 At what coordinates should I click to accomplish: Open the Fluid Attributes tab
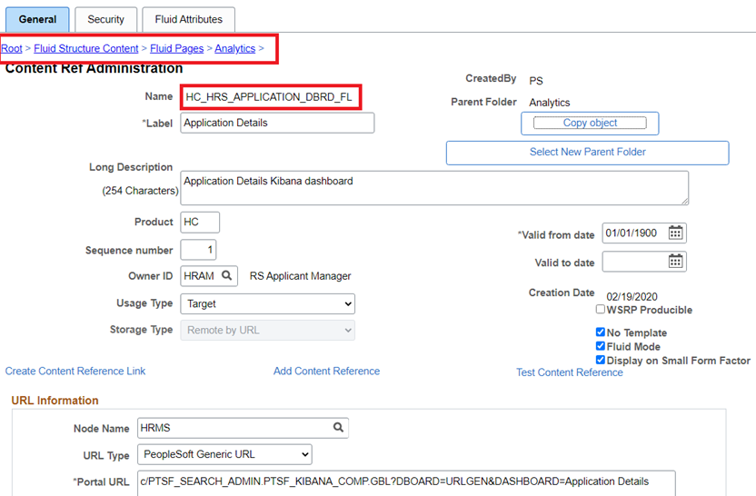pyautogui.click(x=188, y=19)
